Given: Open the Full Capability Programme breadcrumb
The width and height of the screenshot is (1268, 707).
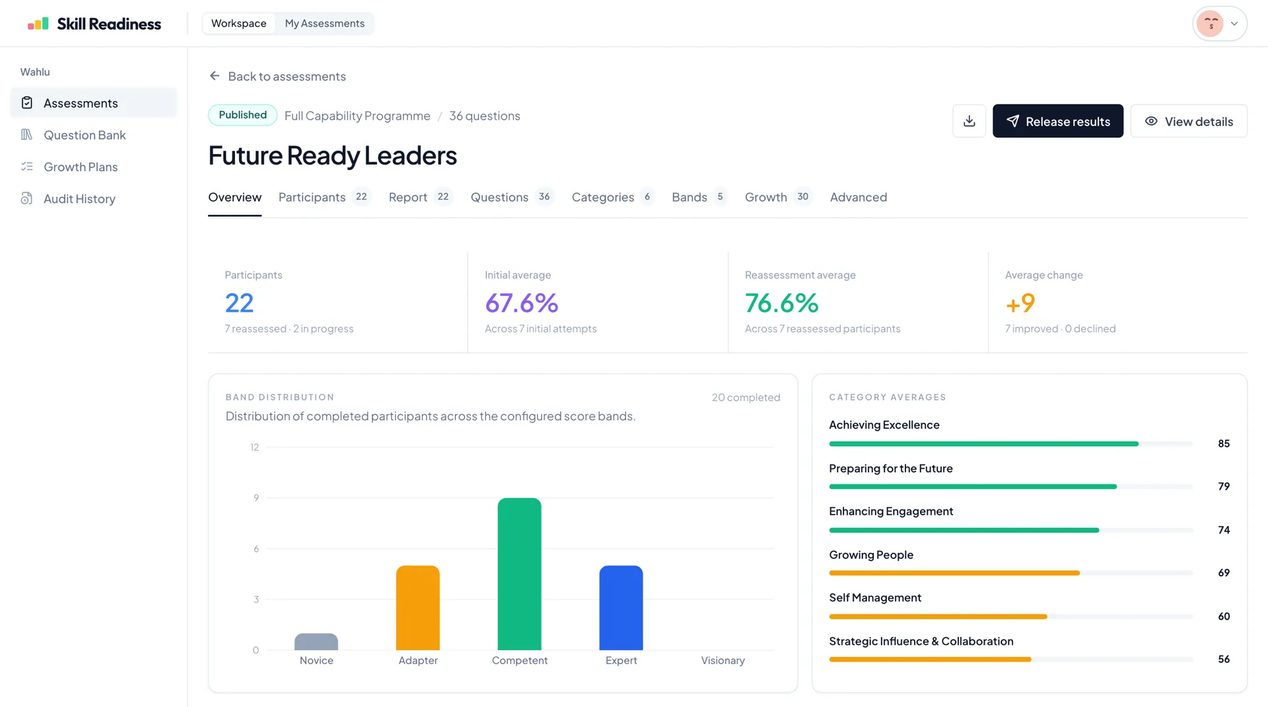Looking at the screenshot, I should [357, 116].
